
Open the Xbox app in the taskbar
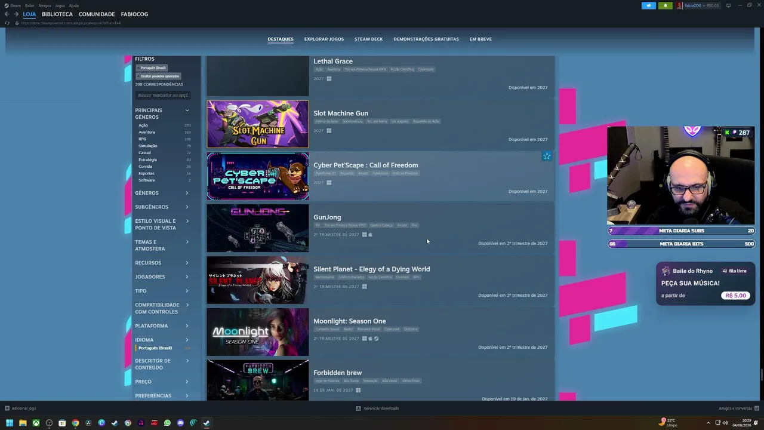(36, 423)
